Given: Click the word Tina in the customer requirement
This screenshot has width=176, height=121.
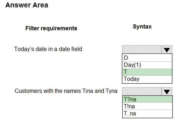Looking at the screenshot, I should coord(87,91).
